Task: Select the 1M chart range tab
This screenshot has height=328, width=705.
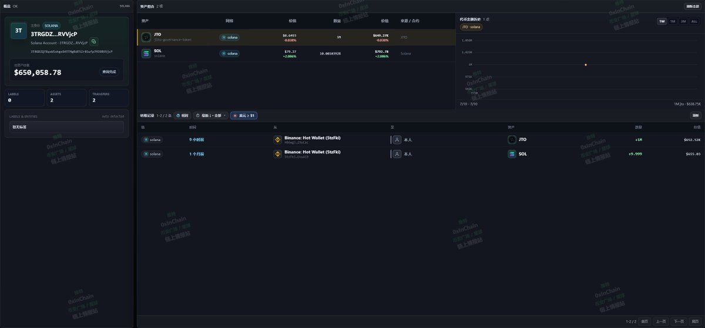Action: point(673,21)
